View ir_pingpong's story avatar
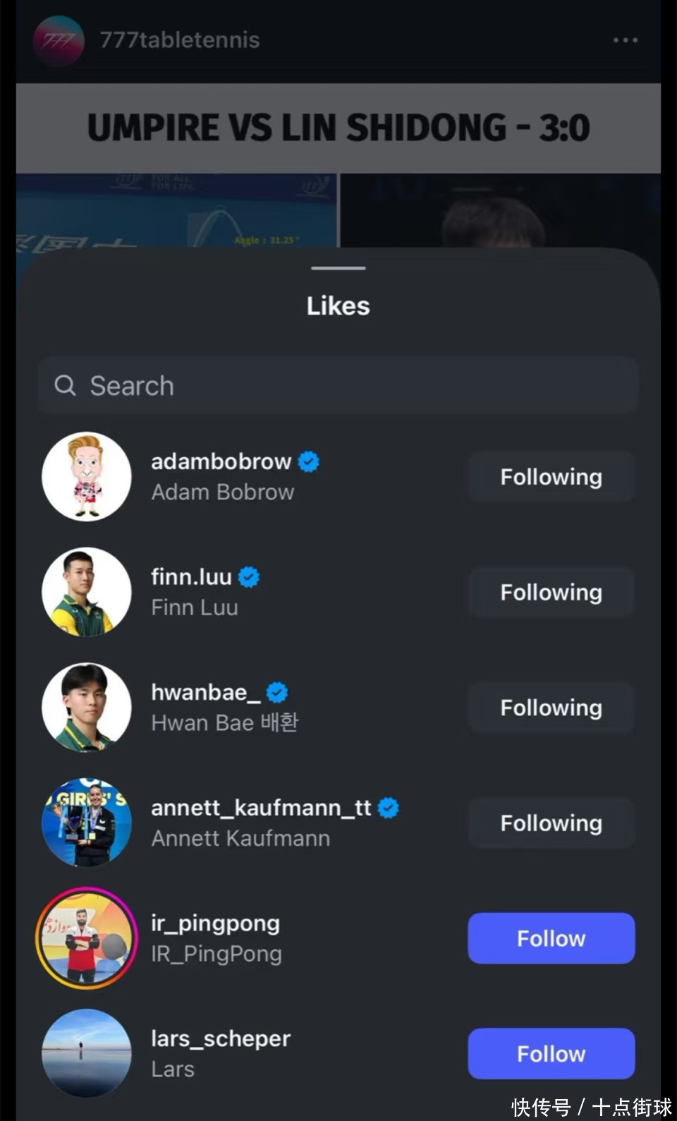The height and width of the screenshot is (1121, 677). [x=87, y=938]
